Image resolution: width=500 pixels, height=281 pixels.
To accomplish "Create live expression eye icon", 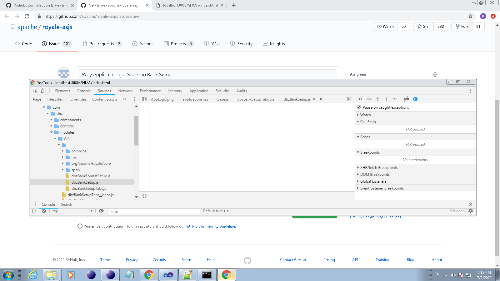I will tap(101, 211).
